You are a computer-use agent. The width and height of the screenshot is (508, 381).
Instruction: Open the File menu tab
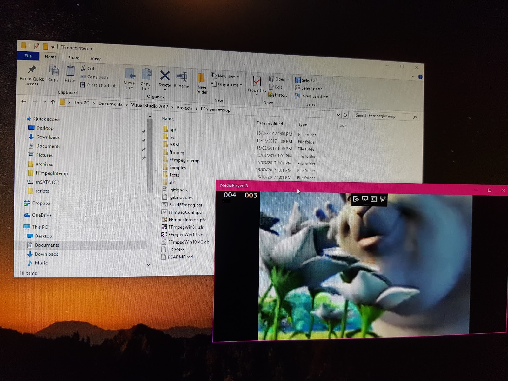pos(28,56)
